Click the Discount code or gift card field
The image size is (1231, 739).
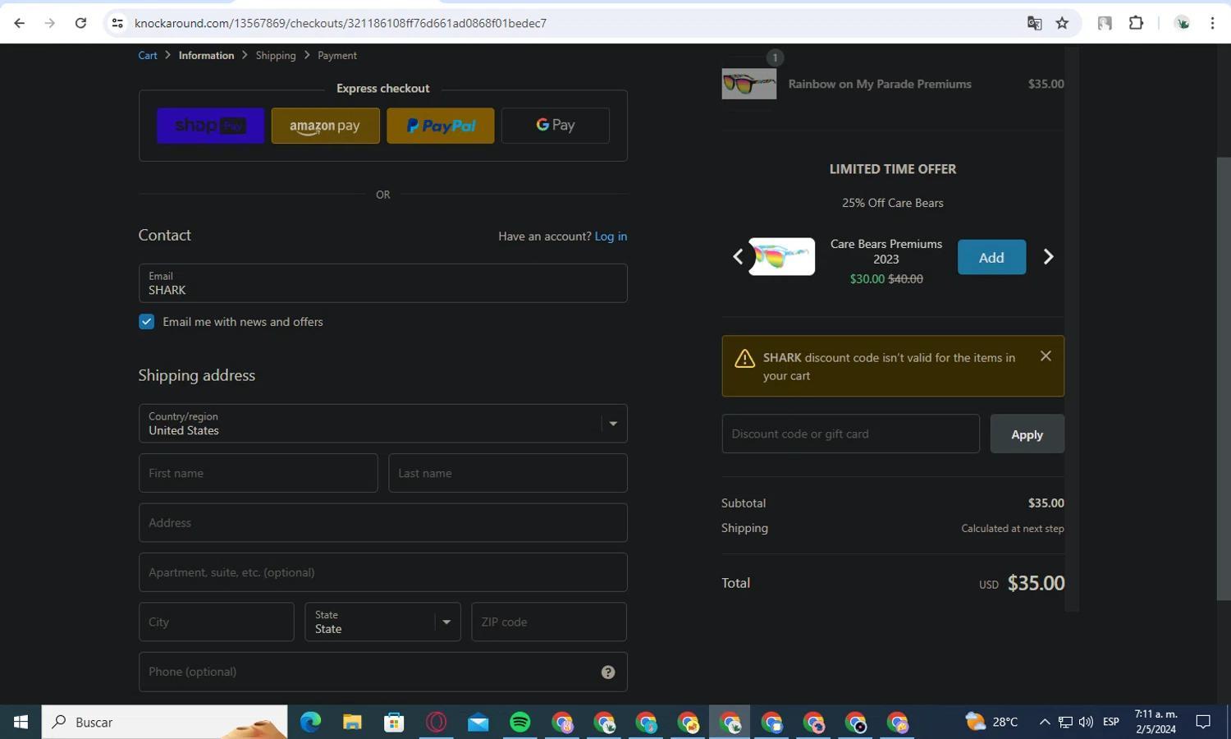click(850, 434)
